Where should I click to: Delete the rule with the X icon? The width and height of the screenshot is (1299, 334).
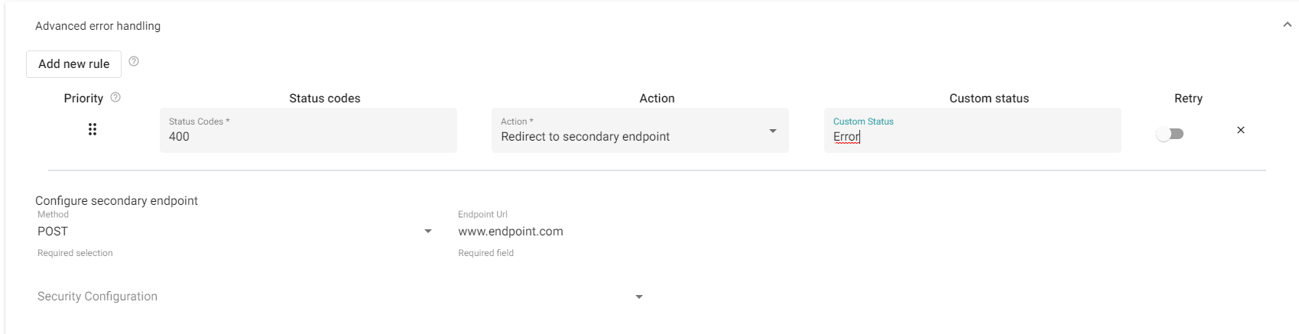tap(1240, 131)
